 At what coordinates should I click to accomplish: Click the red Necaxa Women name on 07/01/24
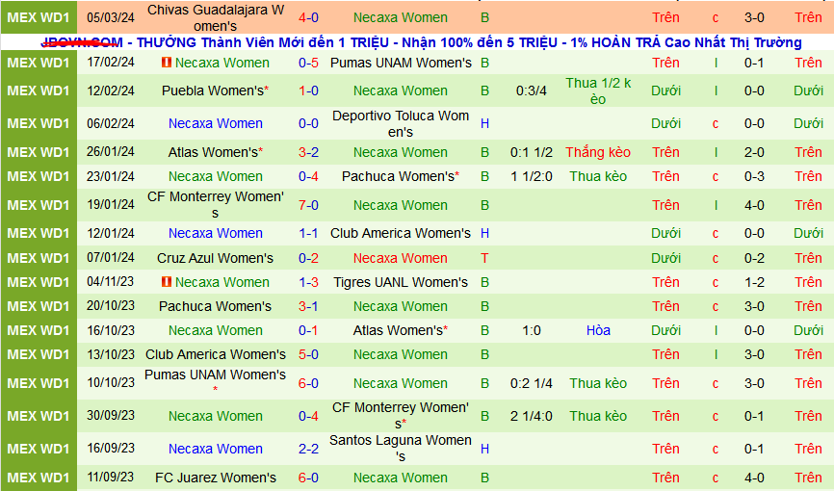[400, 258]
